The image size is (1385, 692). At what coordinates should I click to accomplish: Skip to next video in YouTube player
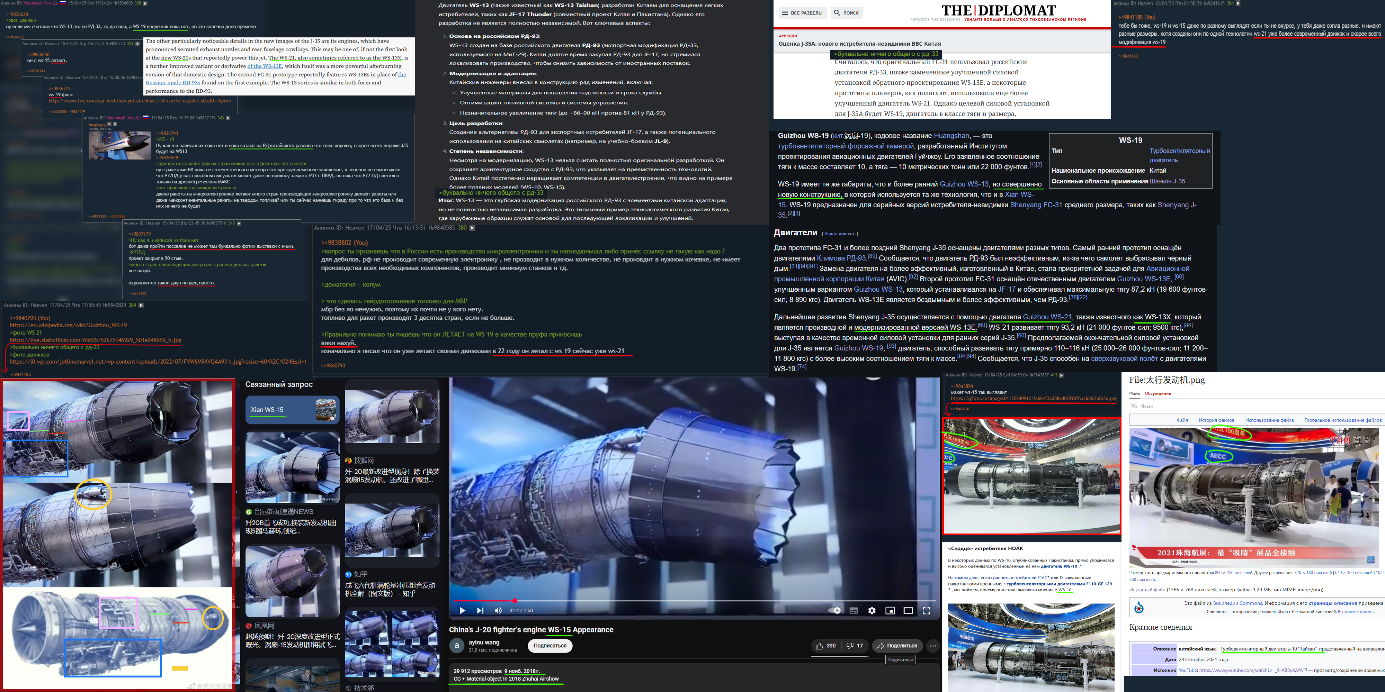[x=480, y=610]
